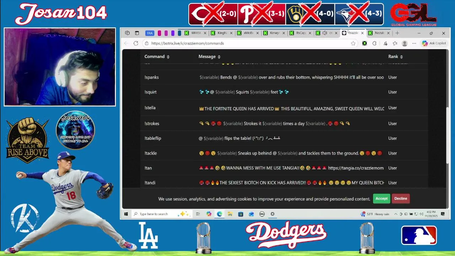Viewport: 455px width, 256px height.
Task: Open the green extension icon beside the address bar
Action: (x=364, y=43)
